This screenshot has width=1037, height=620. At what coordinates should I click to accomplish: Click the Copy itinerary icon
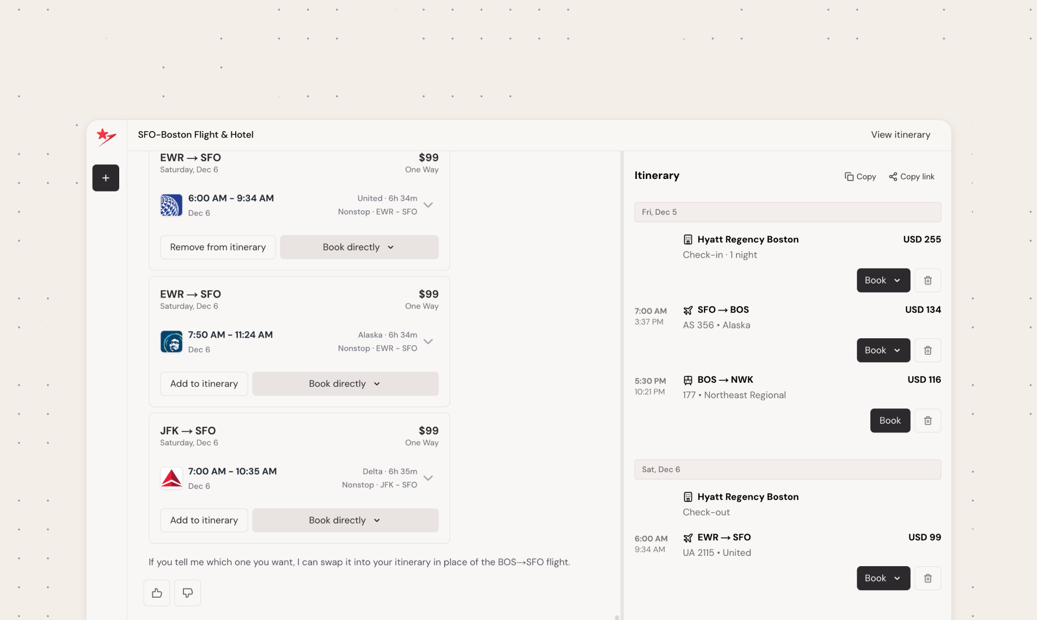[860, 176]
